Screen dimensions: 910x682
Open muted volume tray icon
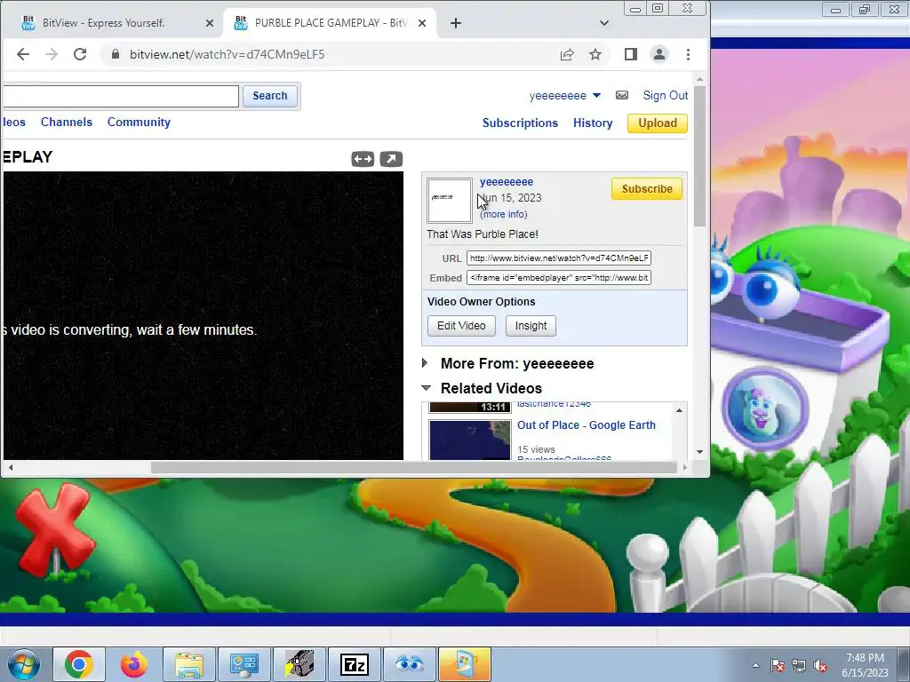820,665
